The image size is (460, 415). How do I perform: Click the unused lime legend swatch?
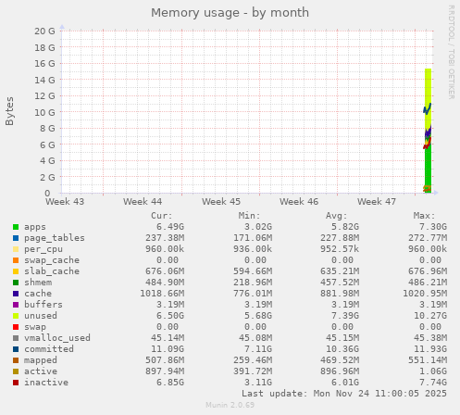click(16, 316)
